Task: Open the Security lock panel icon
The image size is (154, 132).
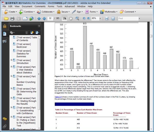Action: (5, 26)
